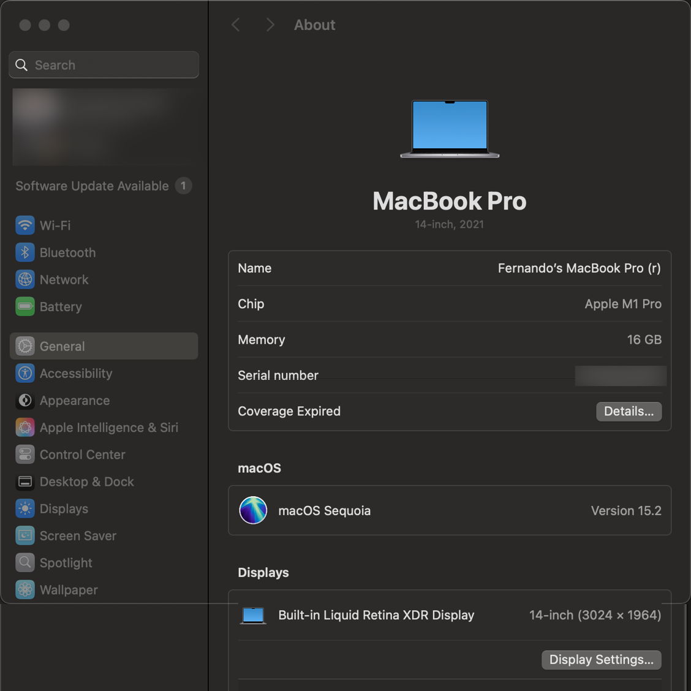Click the macOS section heading
The width and height of the screenshot is (691, 691).
(259, 468)
